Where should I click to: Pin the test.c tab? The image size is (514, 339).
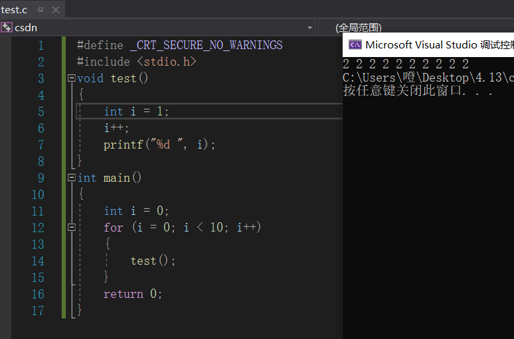tap(41, 10)
